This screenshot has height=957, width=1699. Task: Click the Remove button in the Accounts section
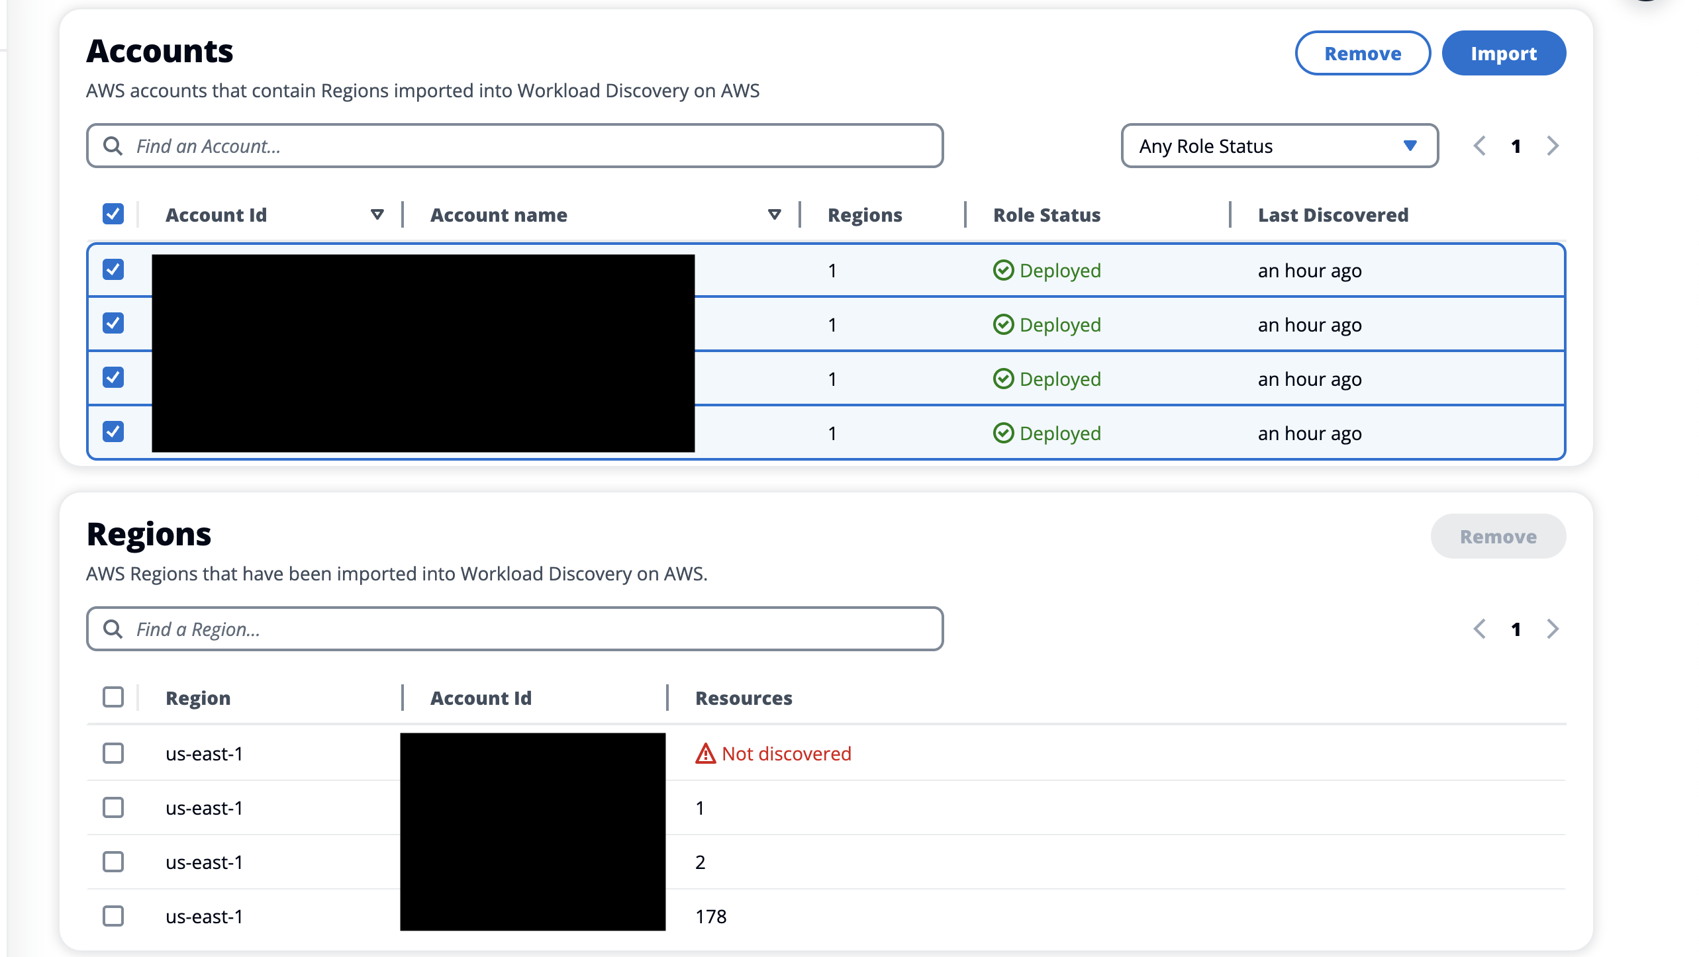pos(1362,53)
